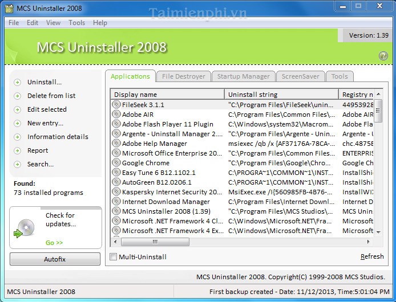This screenshot has height=302, width=396.
Task: Switch to the Startup Manager tab
Action: [244, 76]
